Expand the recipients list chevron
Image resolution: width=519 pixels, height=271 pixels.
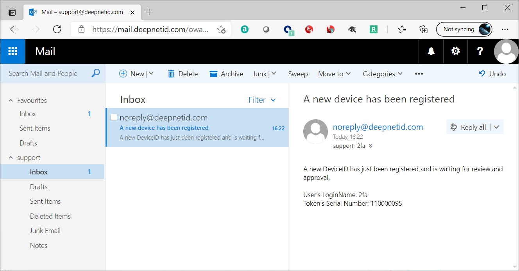tap(371, 146)
